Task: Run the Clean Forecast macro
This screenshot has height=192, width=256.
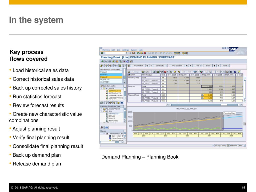Action: click(x=116, y=138)
